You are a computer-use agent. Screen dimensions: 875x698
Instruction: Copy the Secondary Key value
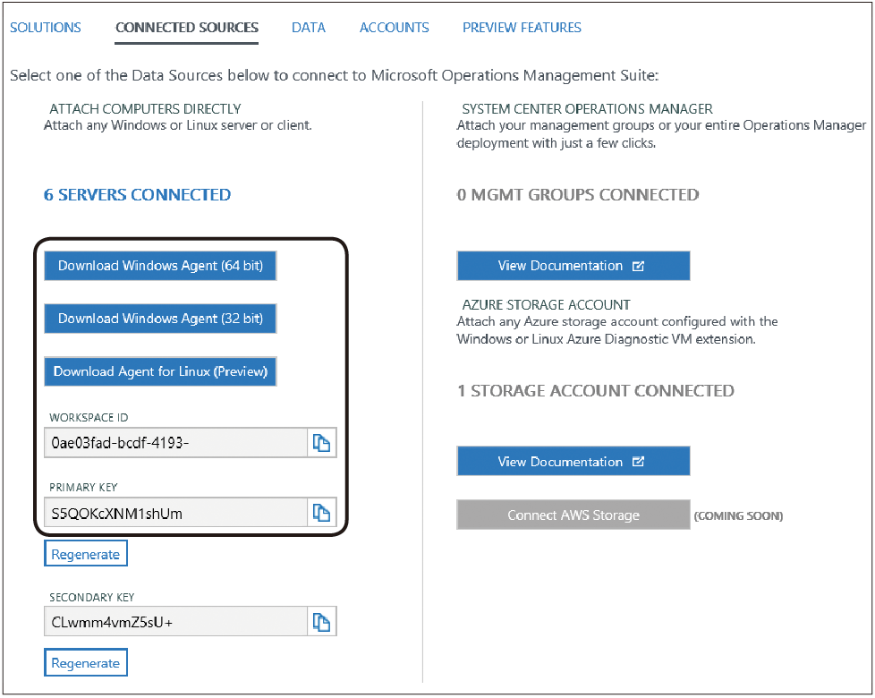pos(321,622)
